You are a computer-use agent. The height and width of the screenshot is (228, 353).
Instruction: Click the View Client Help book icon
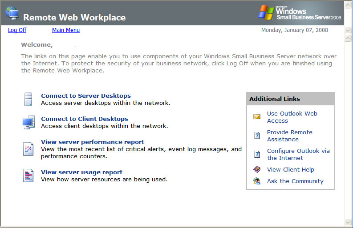[x=257, y=169]
